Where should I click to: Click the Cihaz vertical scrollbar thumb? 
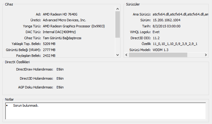click(x=117, y=25)
